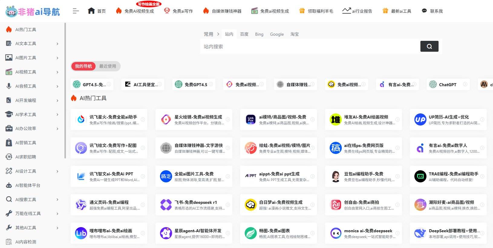Image resolution: width=493 pixels, height=248 pixels.
Task: Expand AI音频工具 sidebar arrow
Action: [x=57, y=86]
